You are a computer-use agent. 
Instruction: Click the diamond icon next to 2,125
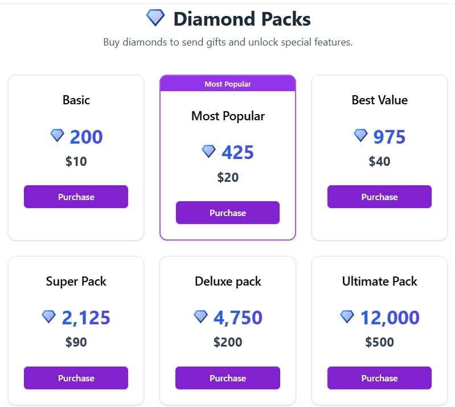(48, 317)
